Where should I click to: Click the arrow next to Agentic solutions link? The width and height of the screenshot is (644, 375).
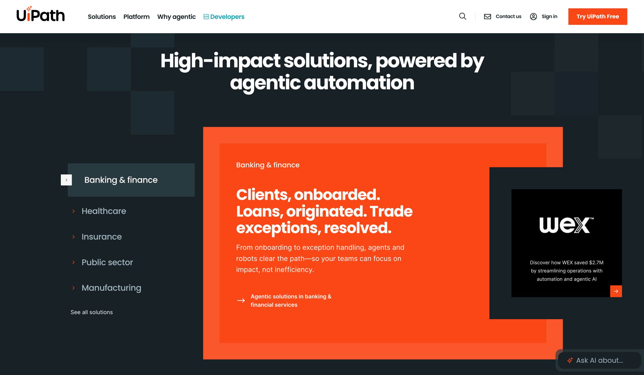240,301
